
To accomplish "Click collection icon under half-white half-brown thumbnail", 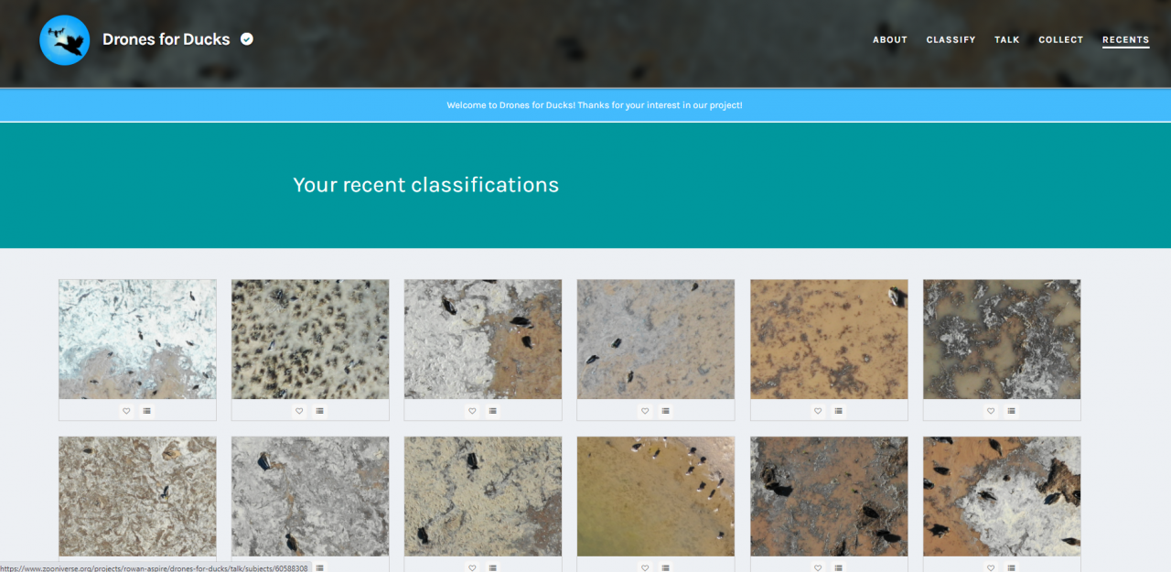I will pyautogui.click(x=492, y=411).
